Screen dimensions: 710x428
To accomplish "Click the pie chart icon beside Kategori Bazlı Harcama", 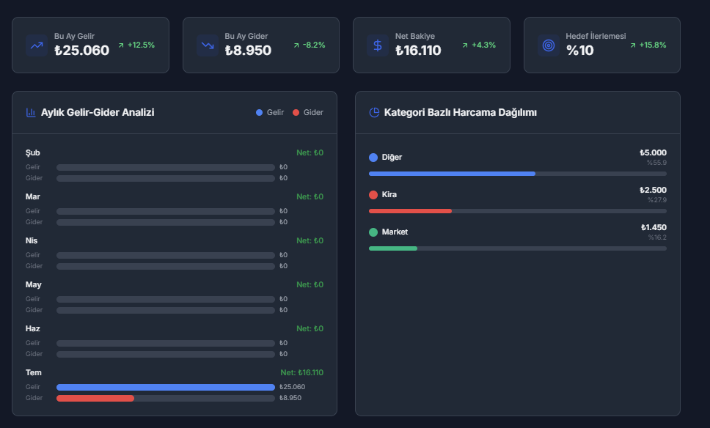I will (374, 113).
